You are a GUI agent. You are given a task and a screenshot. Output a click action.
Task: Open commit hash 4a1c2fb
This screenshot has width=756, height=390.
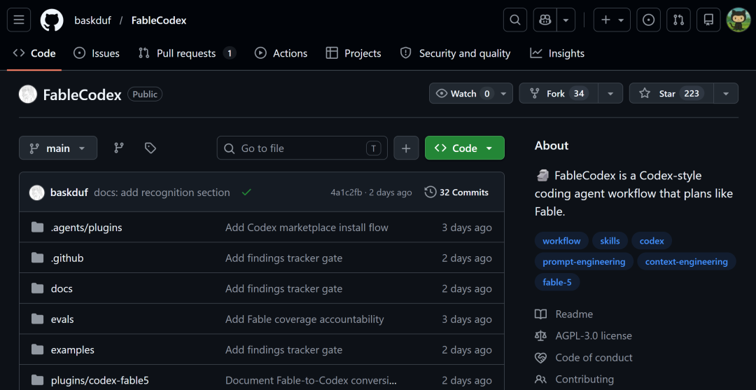(x=345, y=193)
